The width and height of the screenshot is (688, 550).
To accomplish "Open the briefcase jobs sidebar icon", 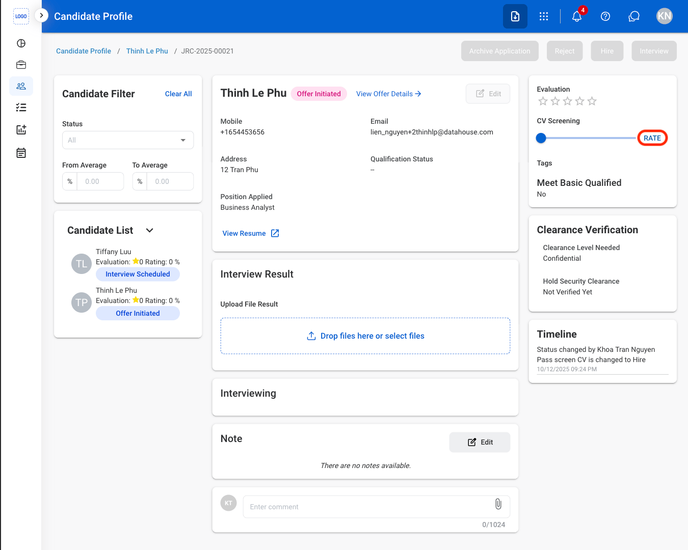I will coord(21,65).
